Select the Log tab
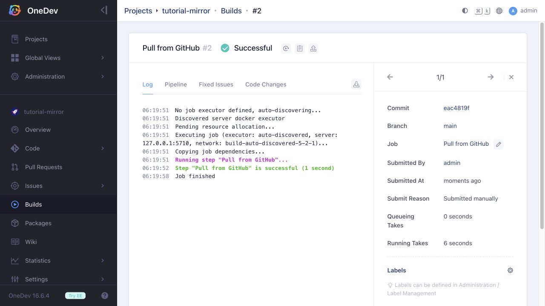The image size is (545, 306). tap(147, 84)
